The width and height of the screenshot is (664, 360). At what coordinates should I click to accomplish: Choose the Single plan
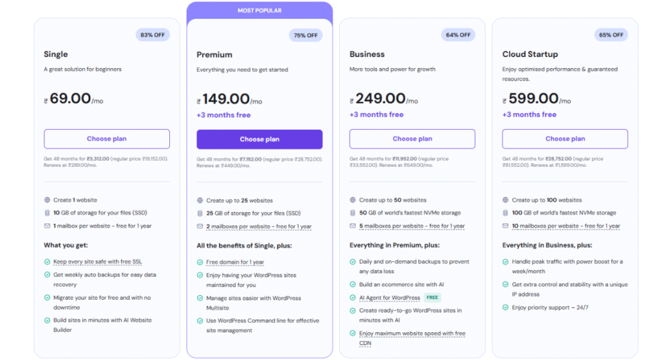pyautogui.click(x=107, y=139)
